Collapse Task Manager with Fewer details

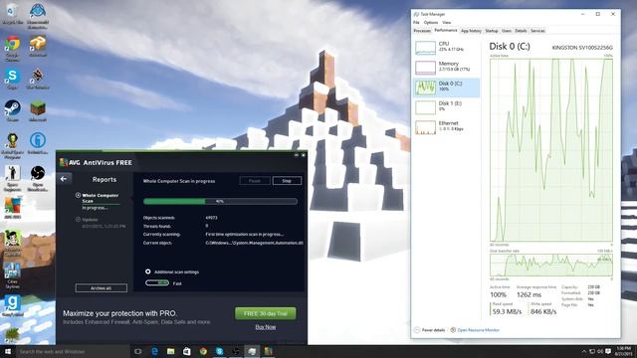pos(429,330)
